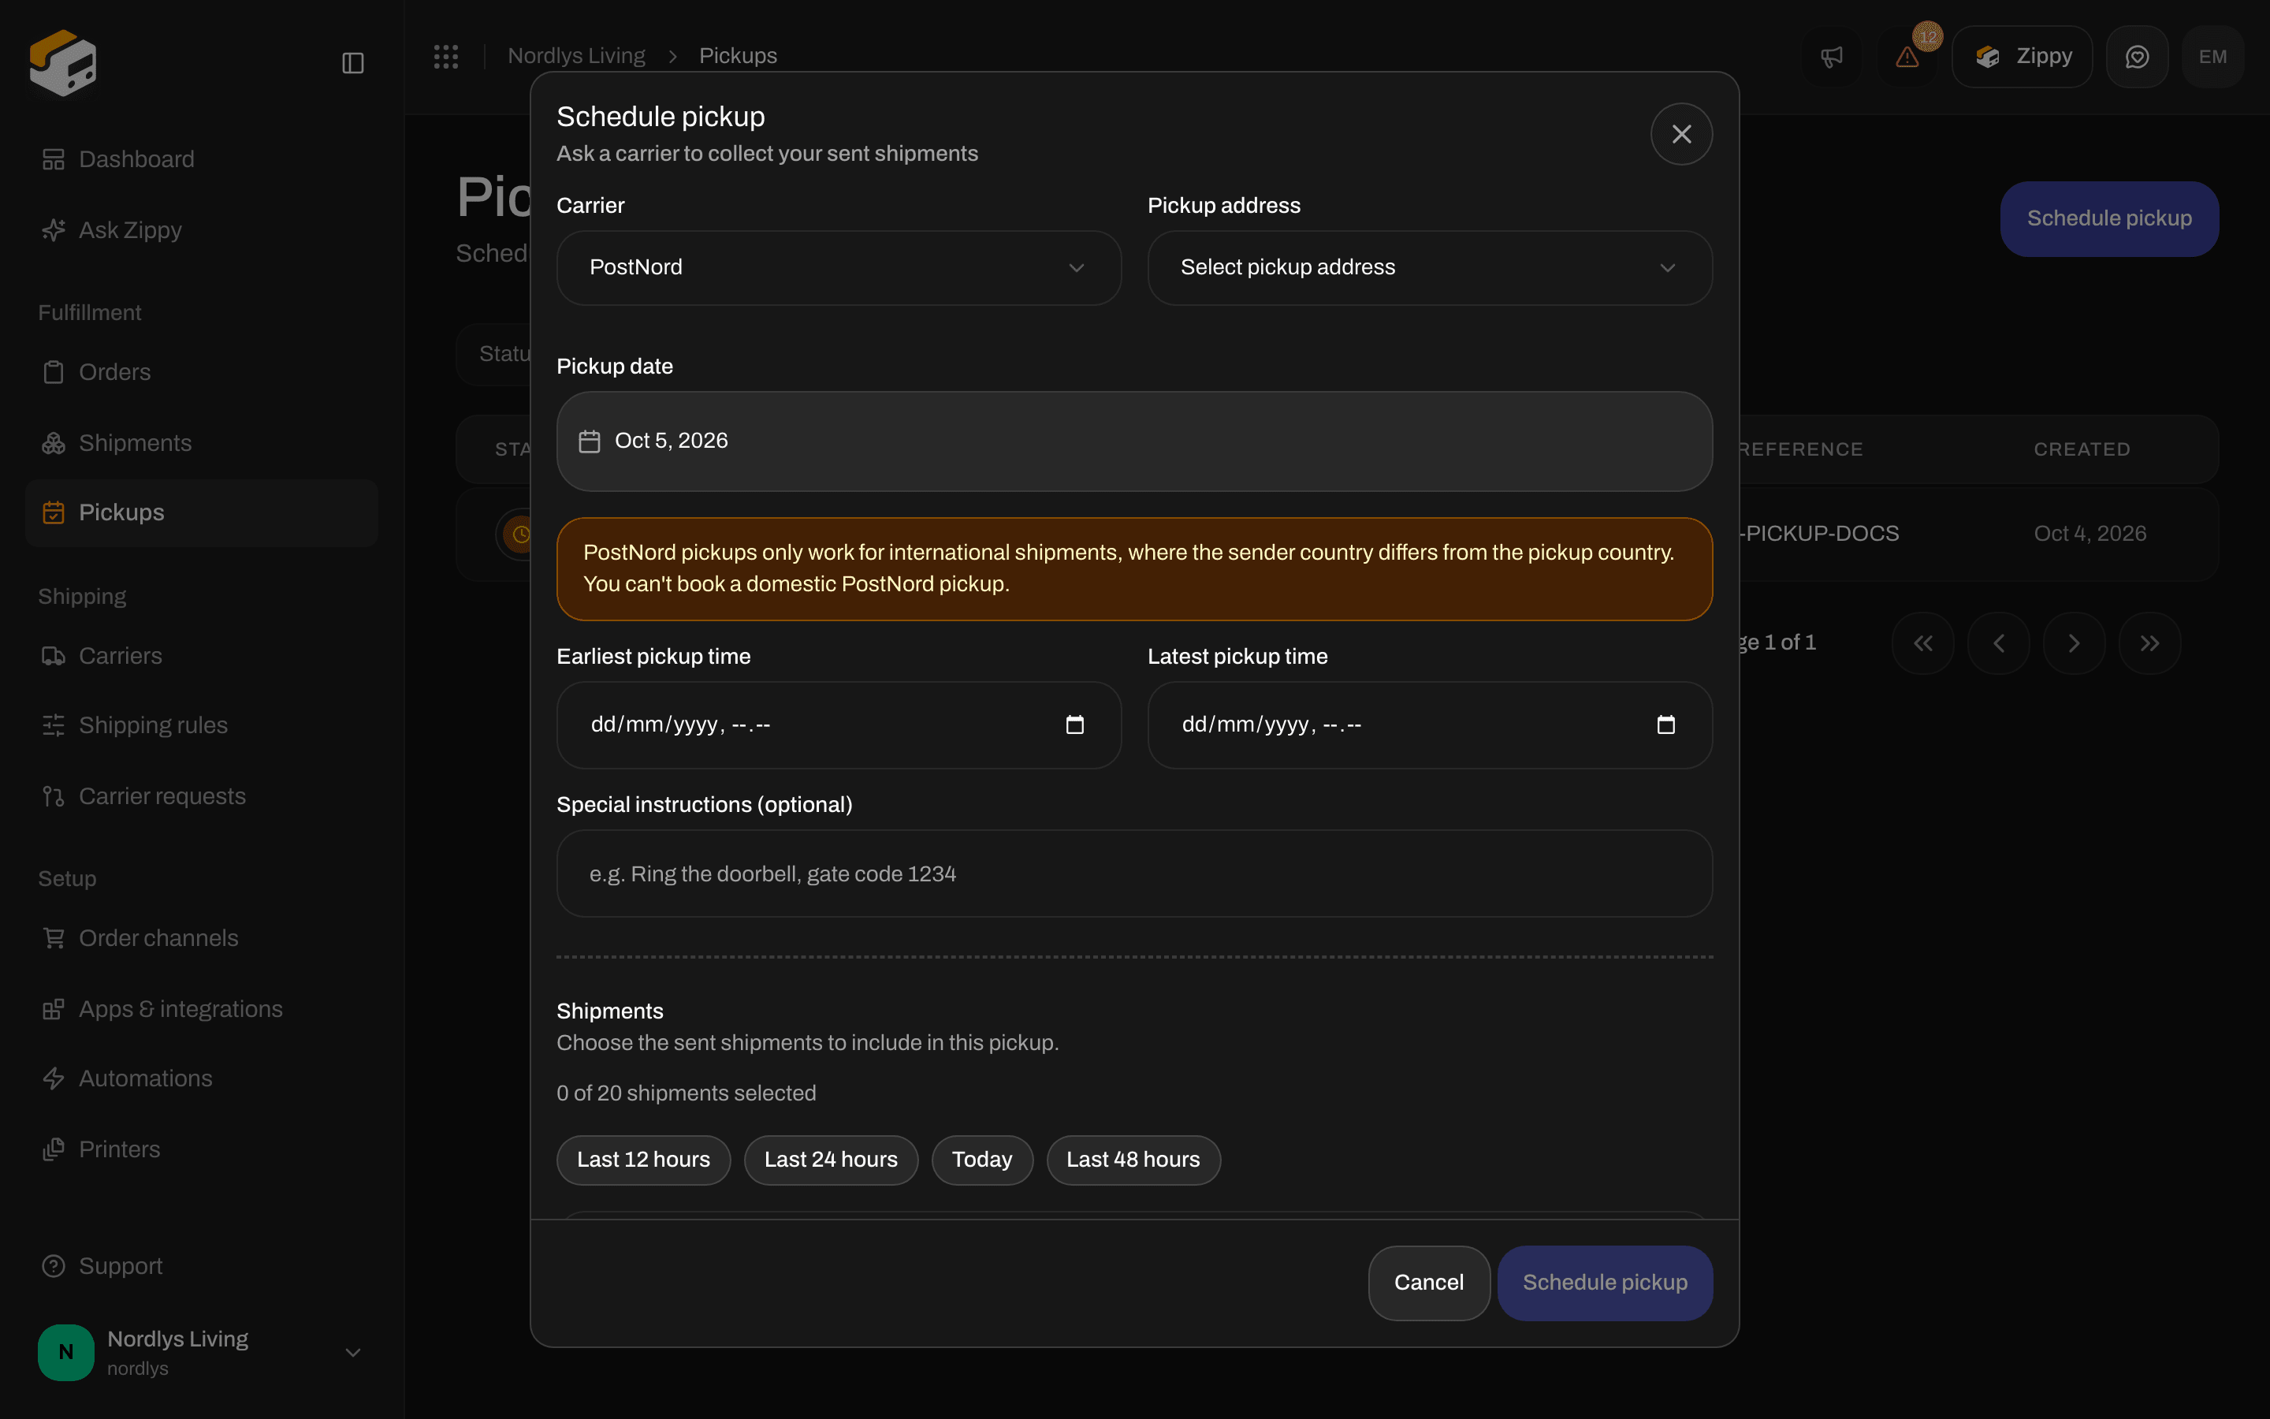Open the alerts warning icon
The height and width of the screenshot is (1419, 2270).
click(1907, 58)
